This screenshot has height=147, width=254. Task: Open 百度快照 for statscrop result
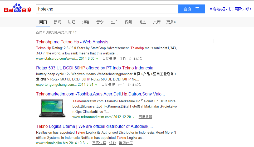point(109,59)
